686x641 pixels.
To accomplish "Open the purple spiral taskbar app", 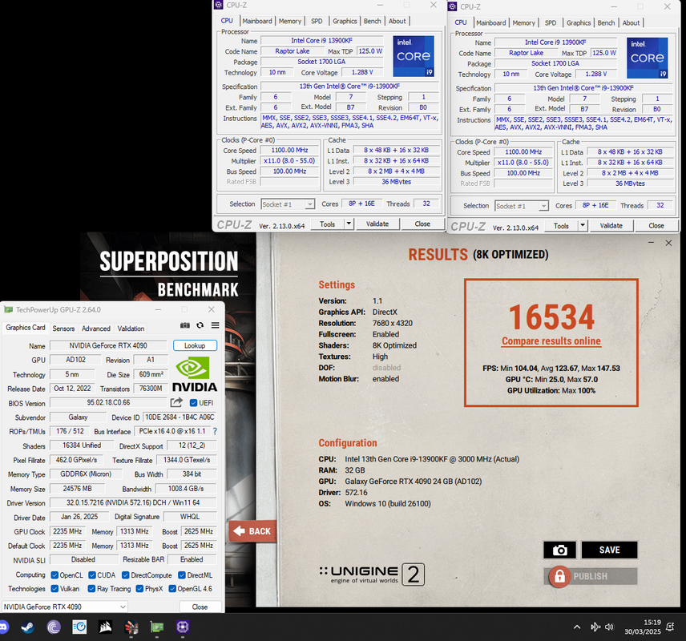I will [54, 627].
